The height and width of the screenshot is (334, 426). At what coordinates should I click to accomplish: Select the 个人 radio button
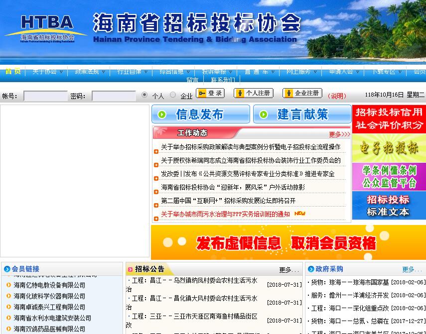pyautogui.click(x=144, y=95)
